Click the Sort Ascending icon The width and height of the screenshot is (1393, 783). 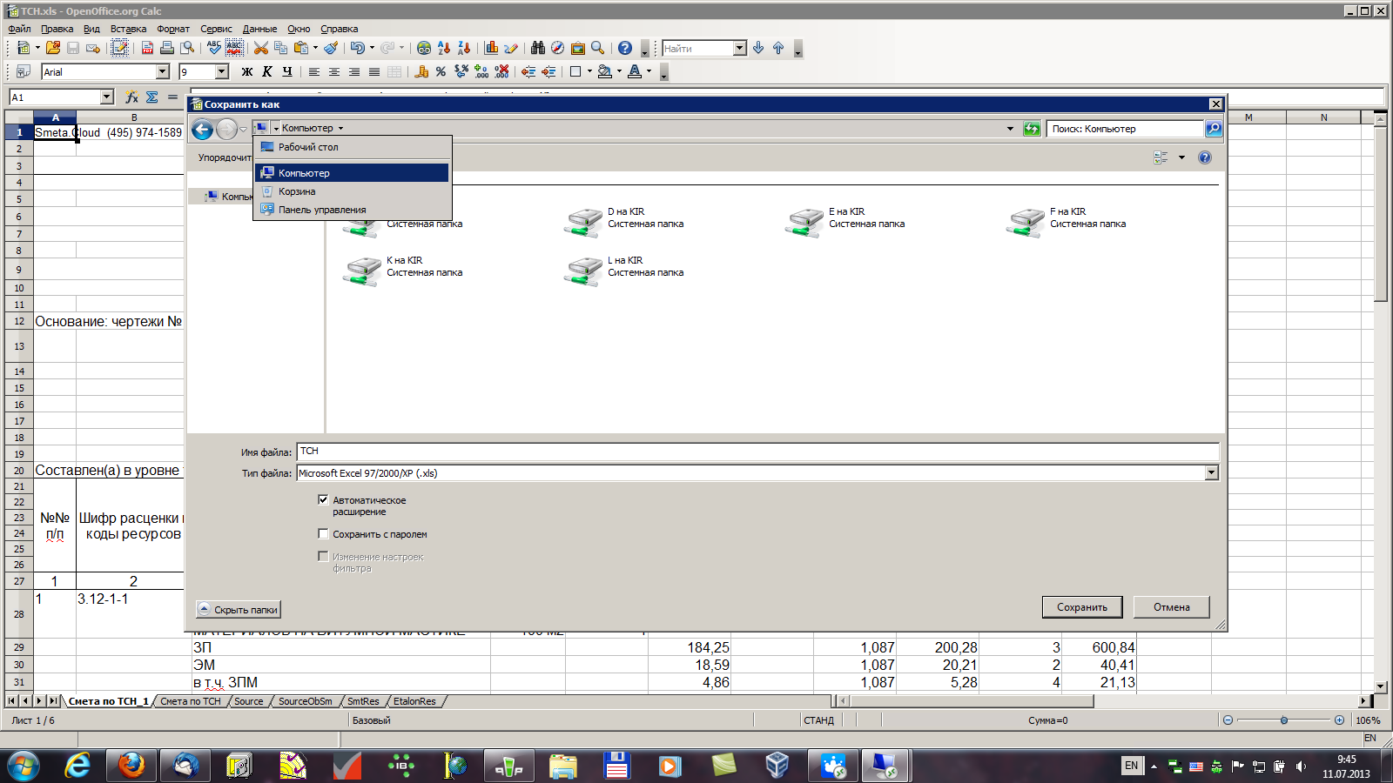(x=444, y=48)
